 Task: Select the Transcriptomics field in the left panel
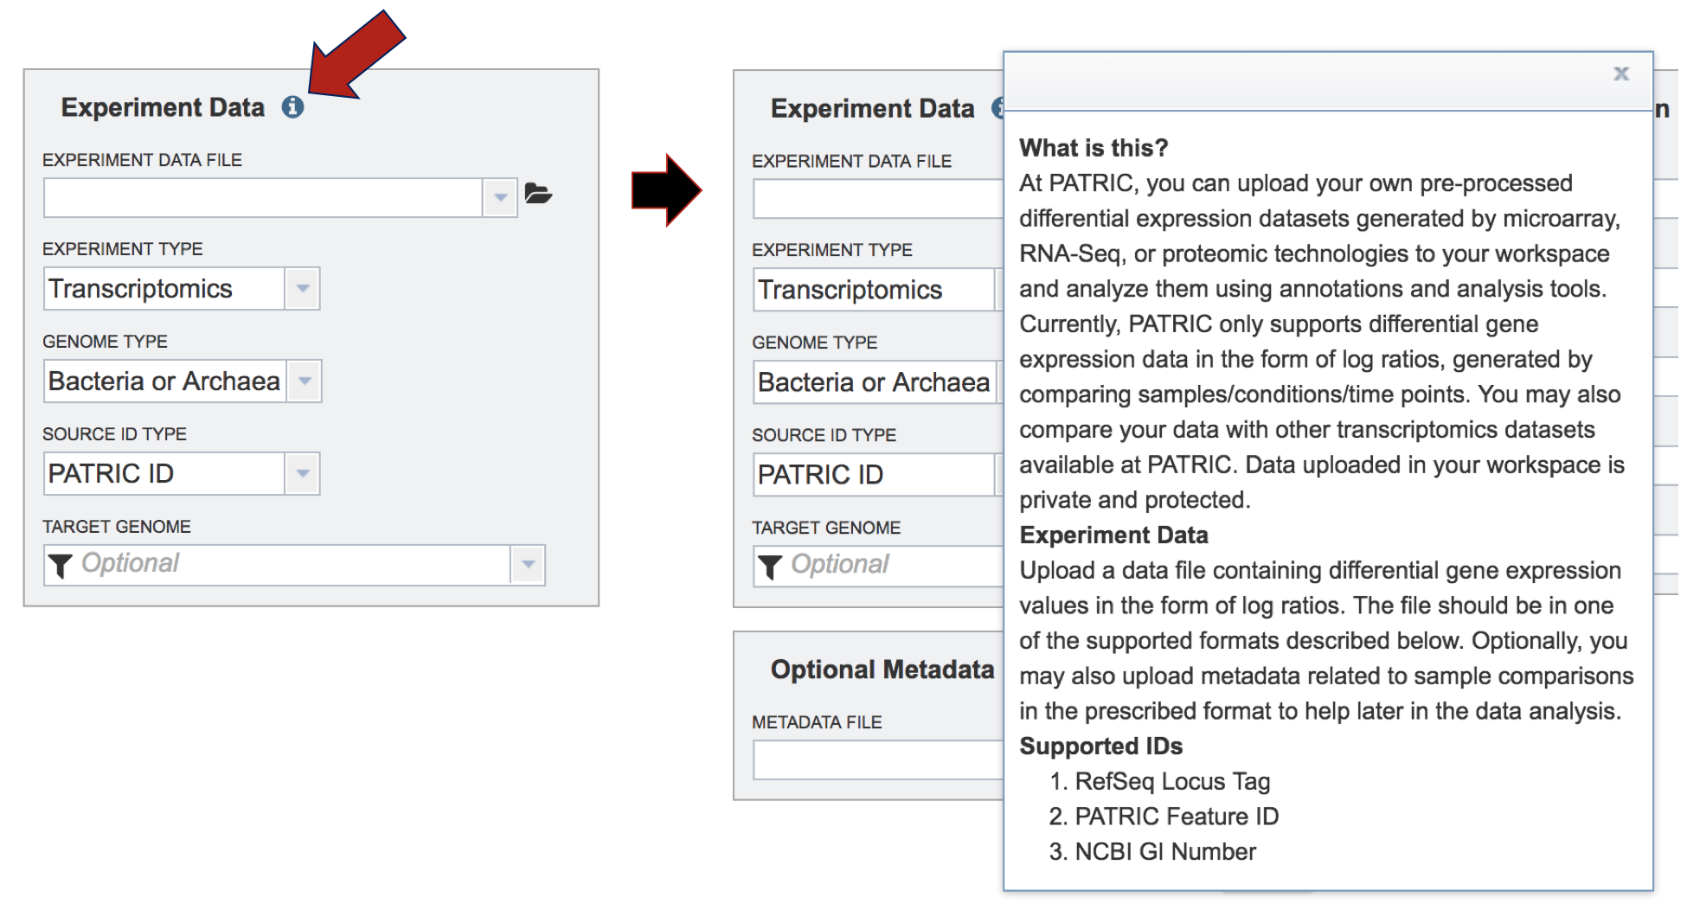164,289
